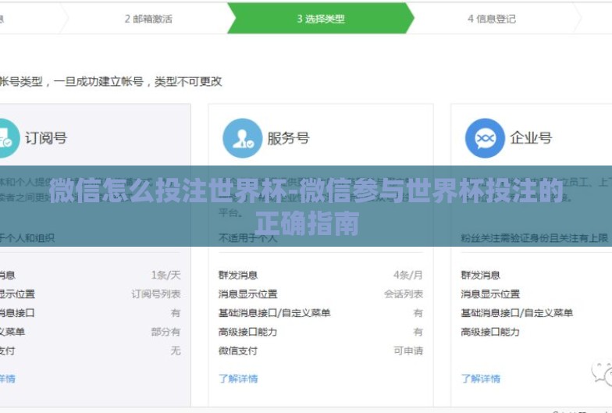Click the 类型不可更改 notice text
The image size is (612, 413).
click(188, 81)
